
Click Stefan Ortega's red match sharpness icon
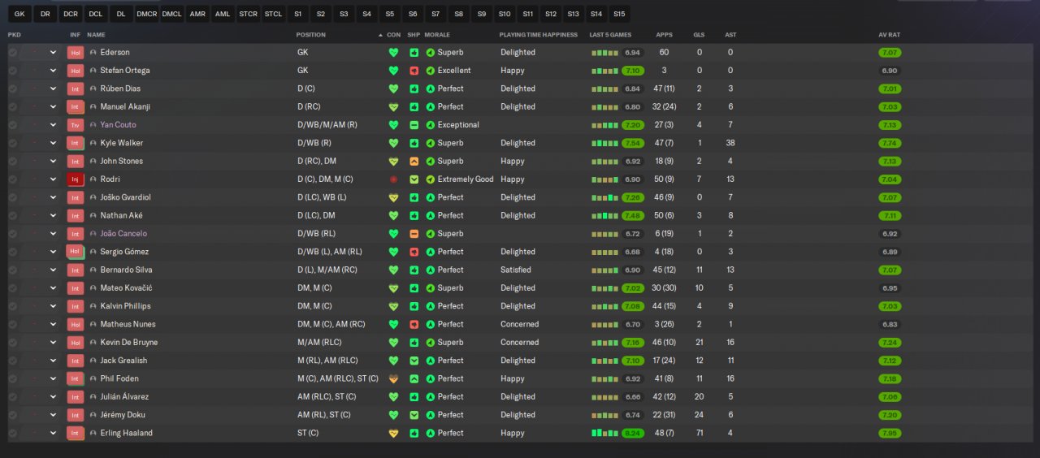point(414,71)
